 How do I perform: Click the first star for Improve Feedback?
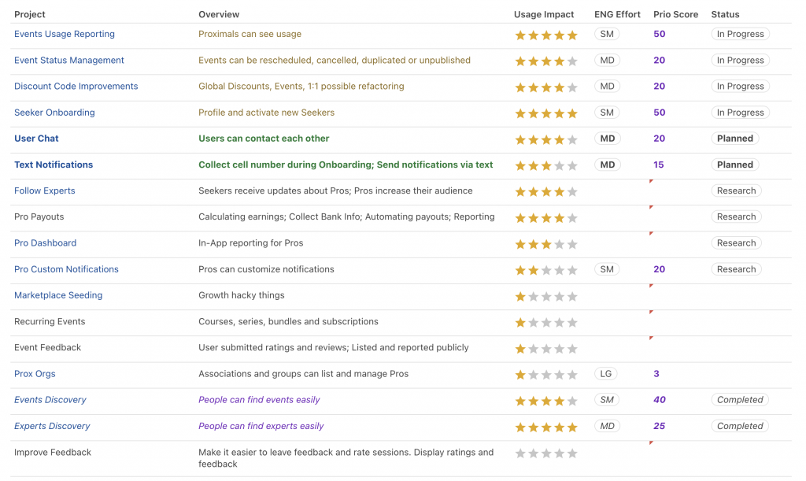pos(520,453)
